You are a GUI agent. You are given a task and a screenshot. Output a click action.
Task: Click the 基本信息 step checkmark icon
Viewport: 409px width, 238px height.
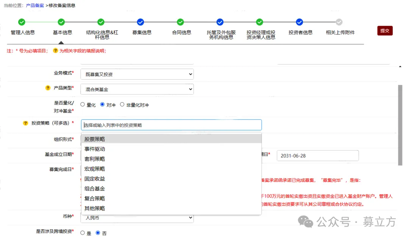pyautogui.click(x=61, y=22)
